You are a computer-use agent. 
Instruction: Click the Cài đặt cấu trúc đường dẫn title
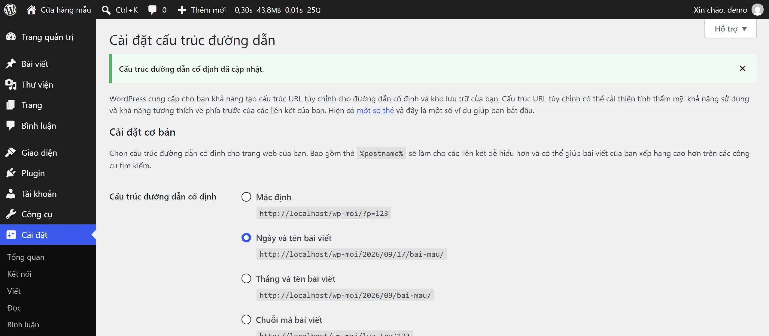pyautogui.click(x=192, y=40)
